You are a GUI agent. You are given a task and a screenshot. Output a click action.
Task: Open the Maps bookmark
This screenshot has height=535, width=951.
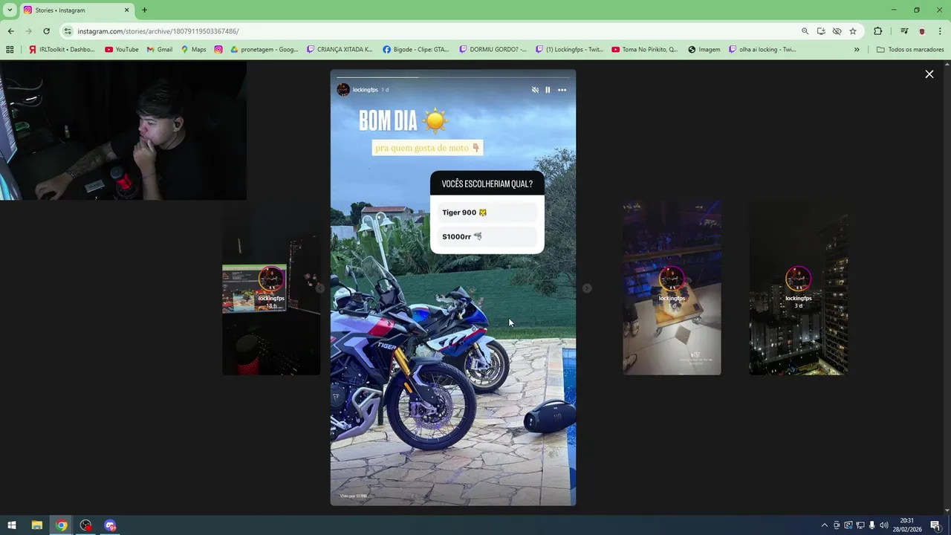193,50
